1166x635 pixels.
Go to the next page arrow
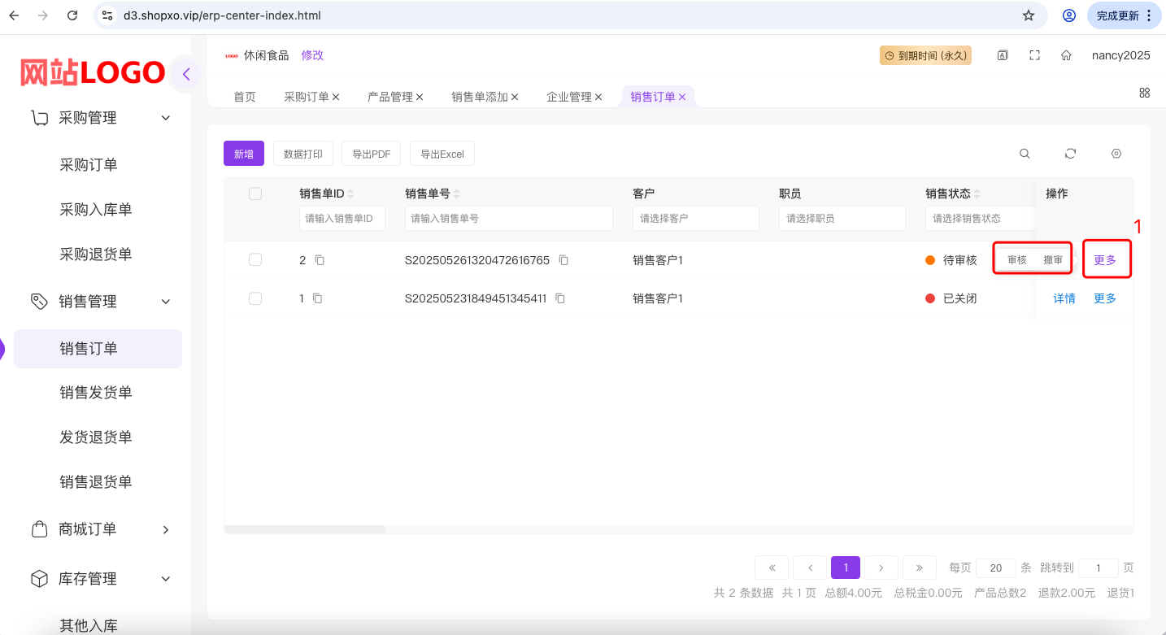tap(881, 568)
